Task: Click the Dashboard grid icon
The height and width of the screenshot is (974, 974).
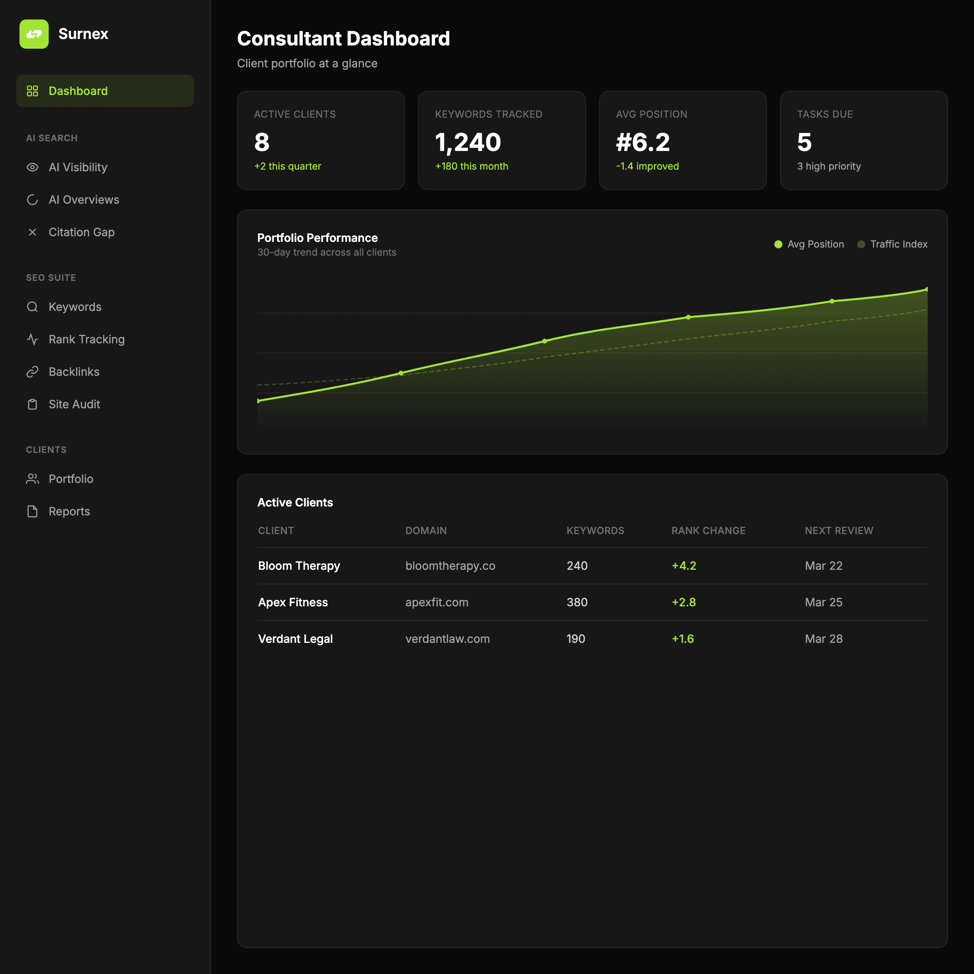Action: click(32, 91)
